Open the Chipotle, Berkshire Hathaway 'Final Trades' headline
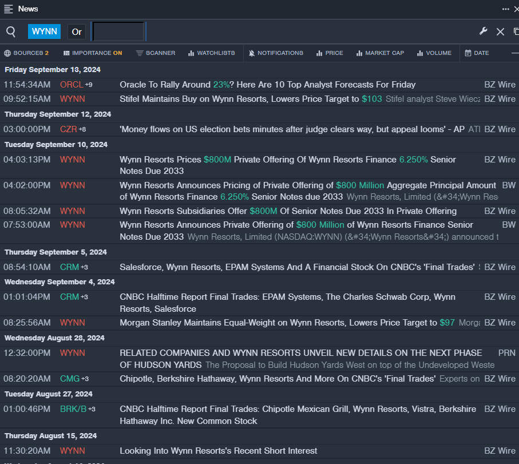 point(278,379)
